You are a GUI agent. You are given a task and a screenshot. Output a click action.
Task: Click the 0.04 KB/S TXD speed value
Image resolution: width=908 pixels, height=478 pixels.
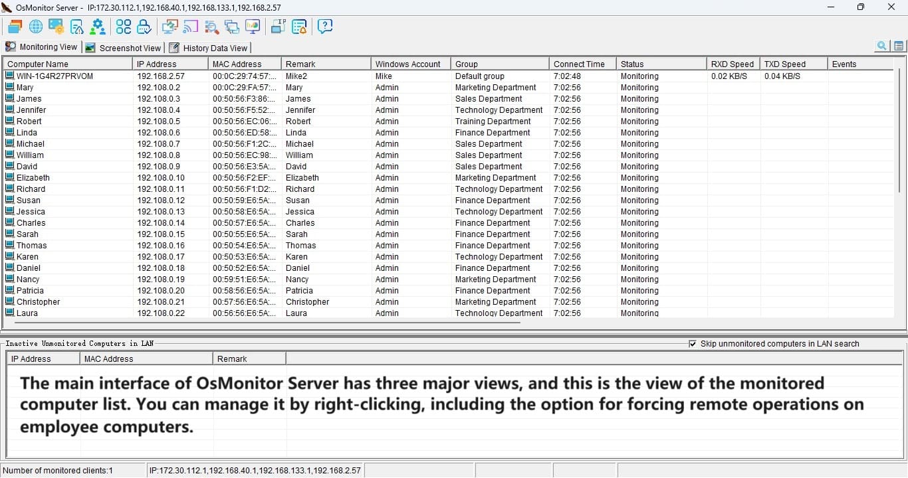(782, 76)
